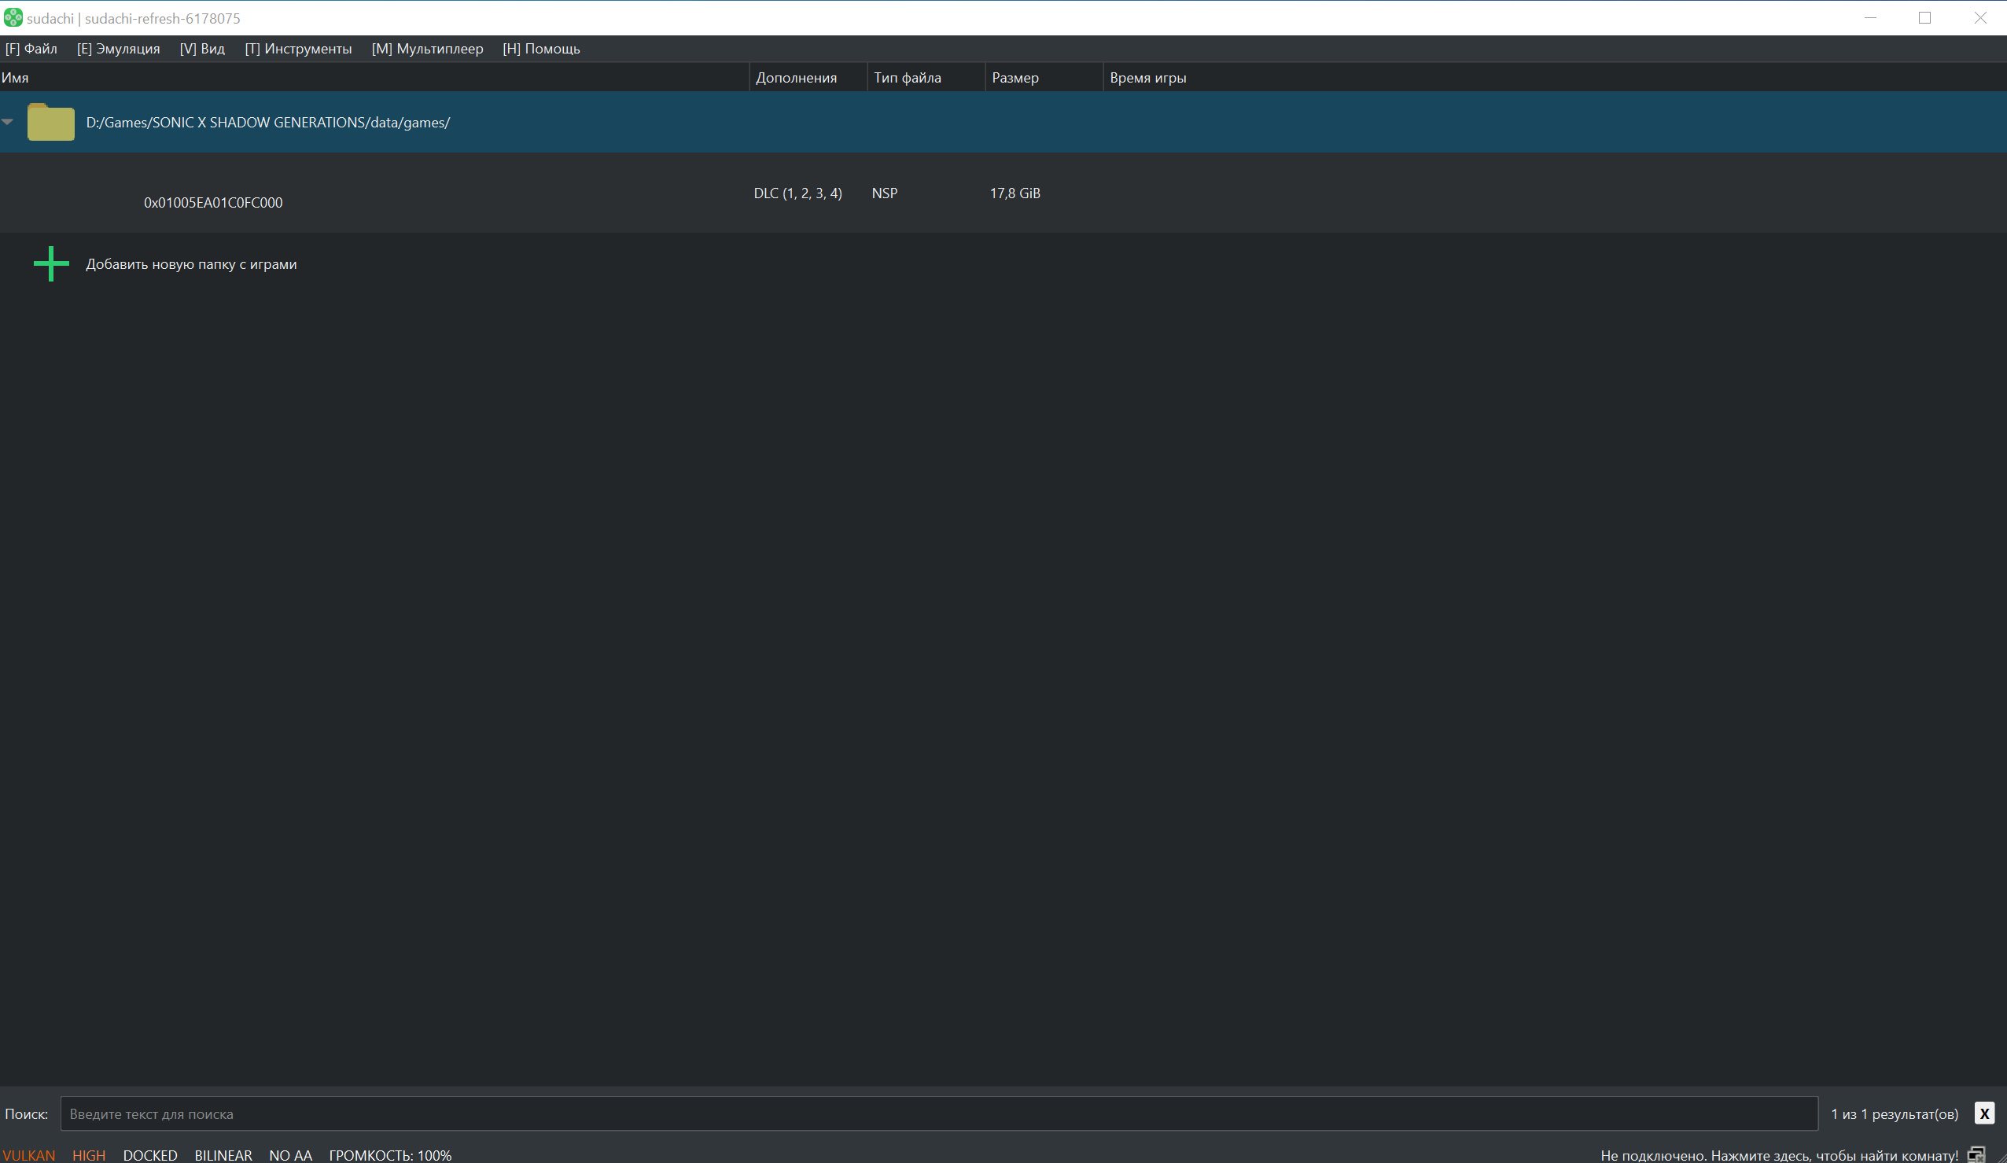Open the [H] Помощь menu
This screenshot has height=1163, width=2007.
pyautogui.click(x=541, y=49)
